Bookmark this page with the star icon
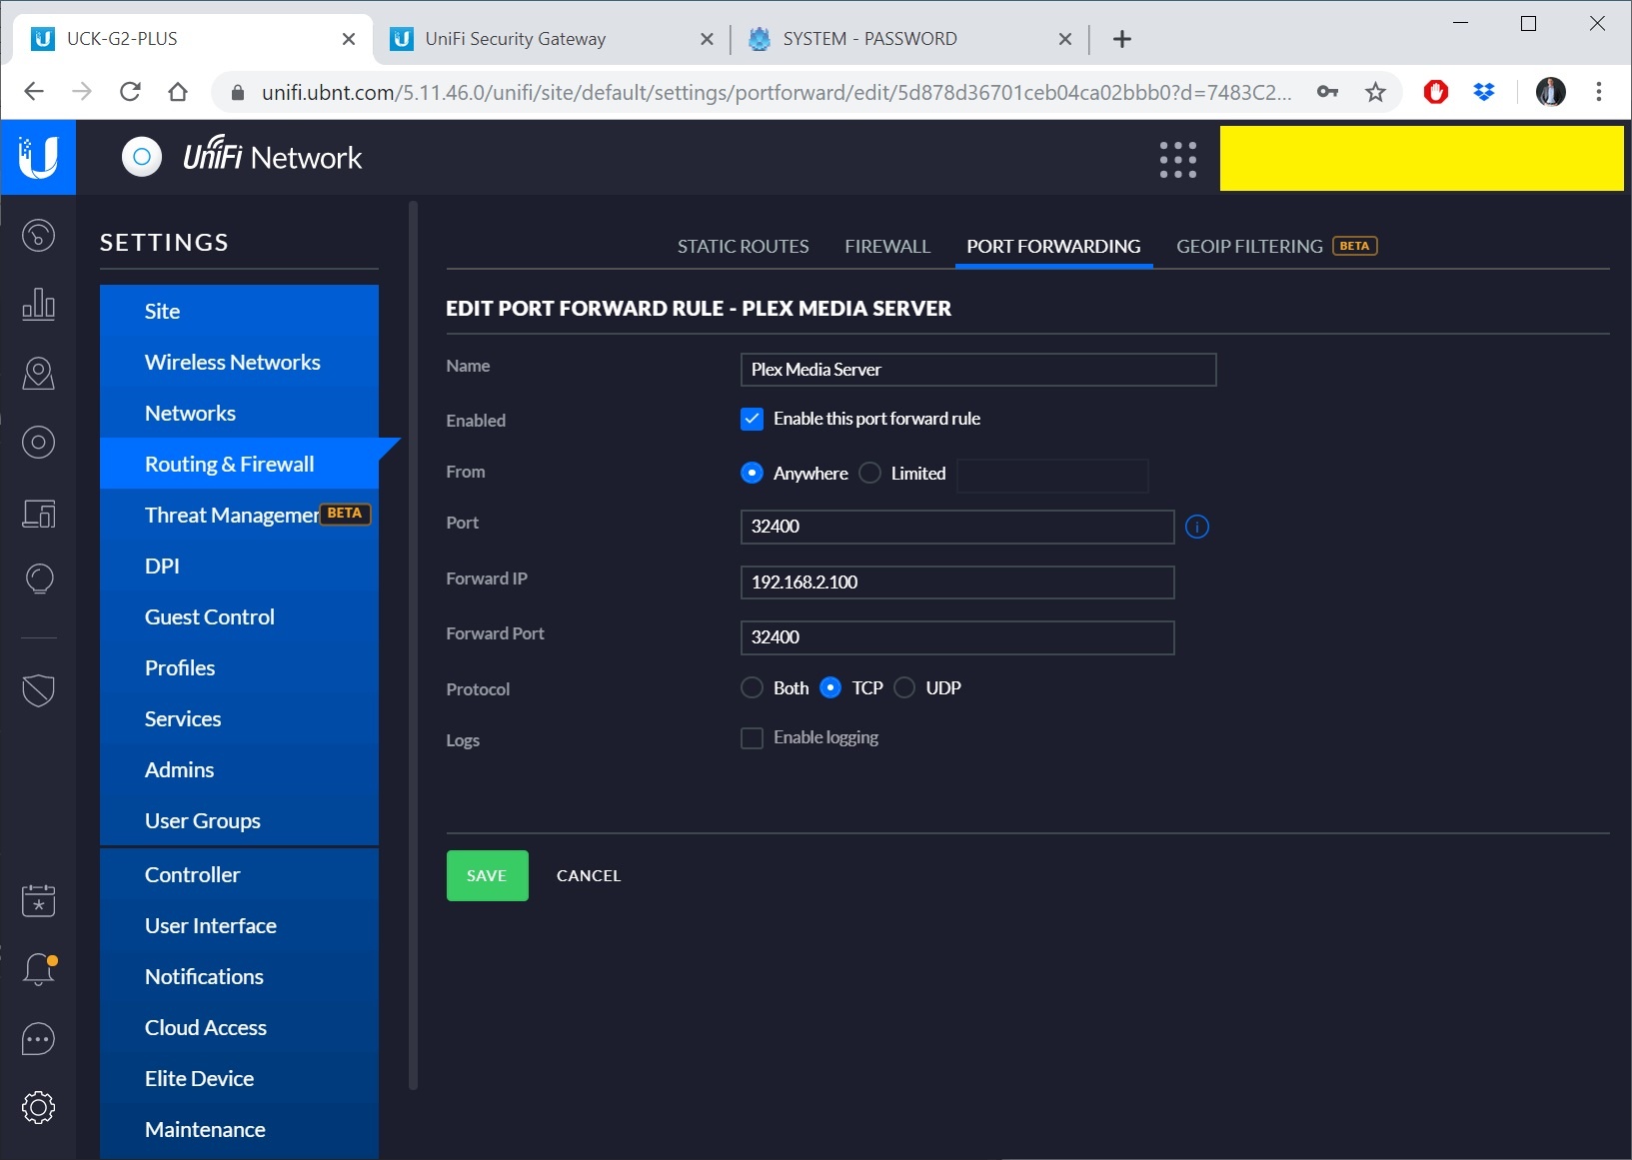 pos(1376,92)
